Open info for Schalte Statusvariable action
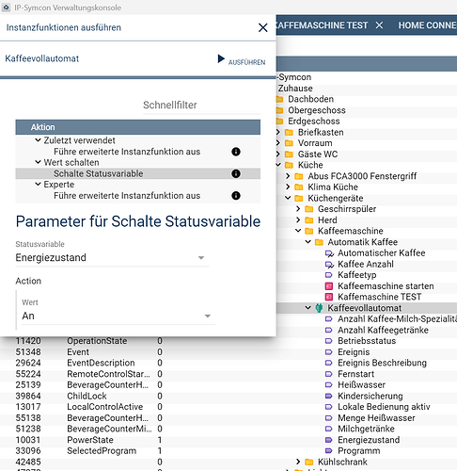This screenshot has width=457, height=471. [x=236, y=173]
